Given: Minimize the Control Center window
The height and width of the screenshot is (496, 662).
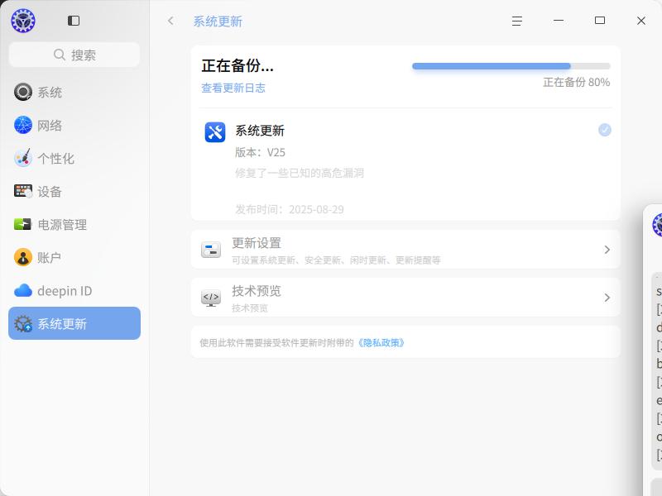Looking at the screenshot, I should coord(558,20).
